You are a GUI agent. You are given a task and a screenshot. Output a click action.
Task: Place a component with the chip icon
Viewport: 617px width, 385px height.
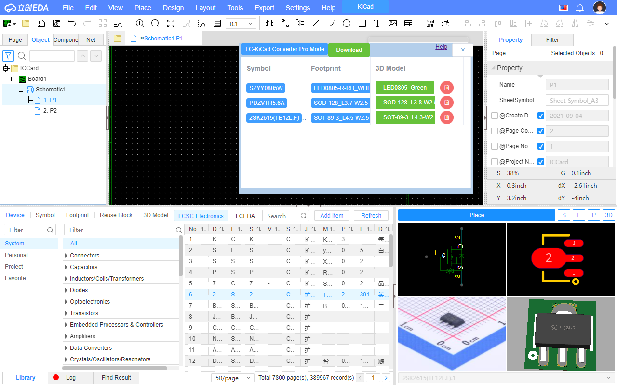point(269,23)
